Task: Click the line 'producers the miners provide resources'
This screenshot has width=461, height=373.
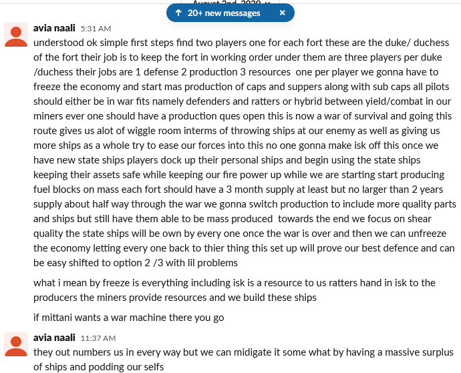Action: coord(175,298)
